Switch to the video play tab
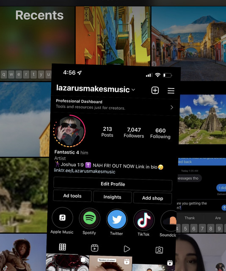The width and height of the screenshot is (226, 271). 127,249
